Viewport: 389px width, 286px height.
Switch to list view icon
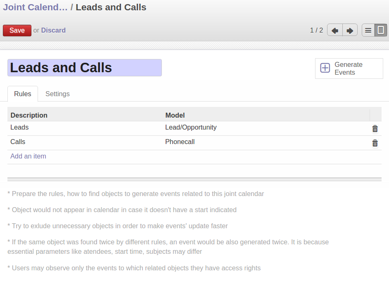click(368, 31)
